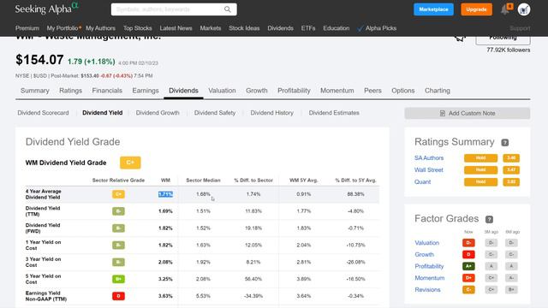This screenshot has height=308, width=548.
Task: Open Latest News menu
Action: click(x=176, y=28)
